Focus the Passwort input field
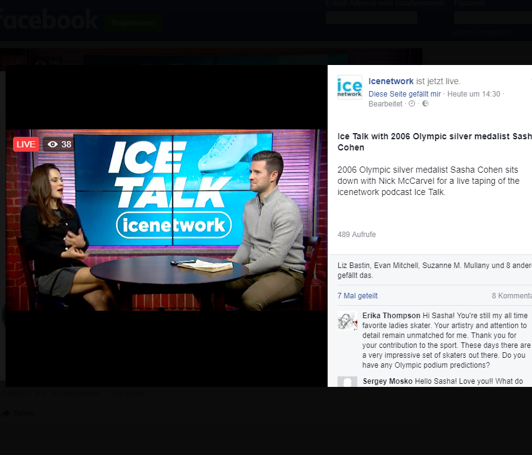532x455 pixels. 493,17
